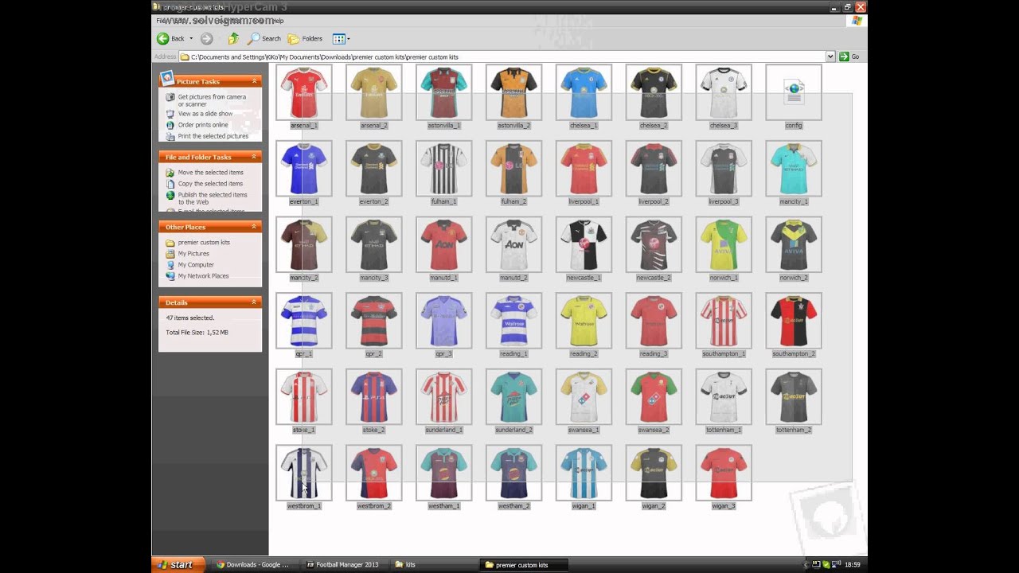Open premier custom kits in Other Places

204,243
